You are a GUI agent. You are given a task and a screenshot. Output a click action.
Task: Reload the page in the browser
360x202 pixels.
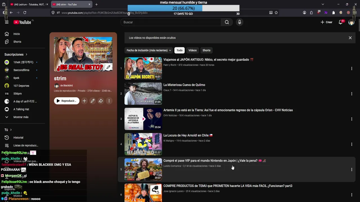25,13
